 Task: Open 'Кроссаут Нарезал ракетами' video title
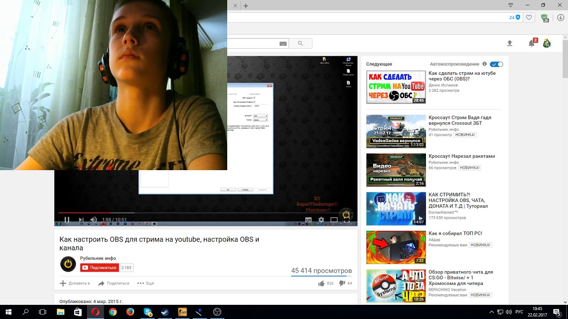coord(461,156)
